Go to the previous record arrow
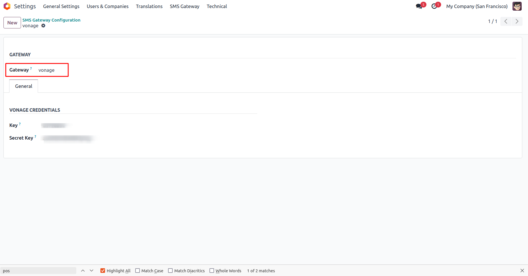 point(506,21)
